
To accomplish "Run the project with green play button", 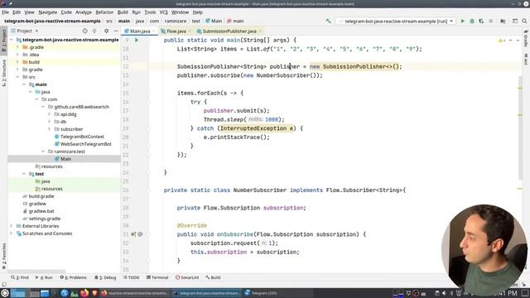I will pyautogui.click(x=462, y=21).
